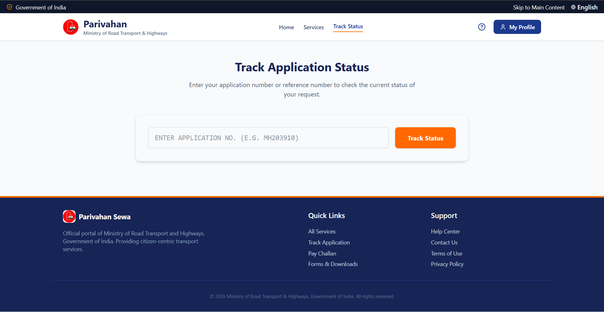Click the 'Enter your application number' instruction text
This screenshot has width=604, height=312.
pos(302,90)
